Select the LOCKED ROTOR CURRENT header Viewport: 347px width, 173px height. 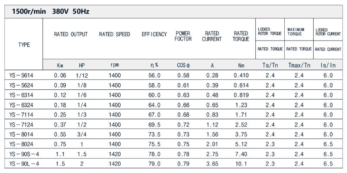pyautogui.click(x=328, y=32)
